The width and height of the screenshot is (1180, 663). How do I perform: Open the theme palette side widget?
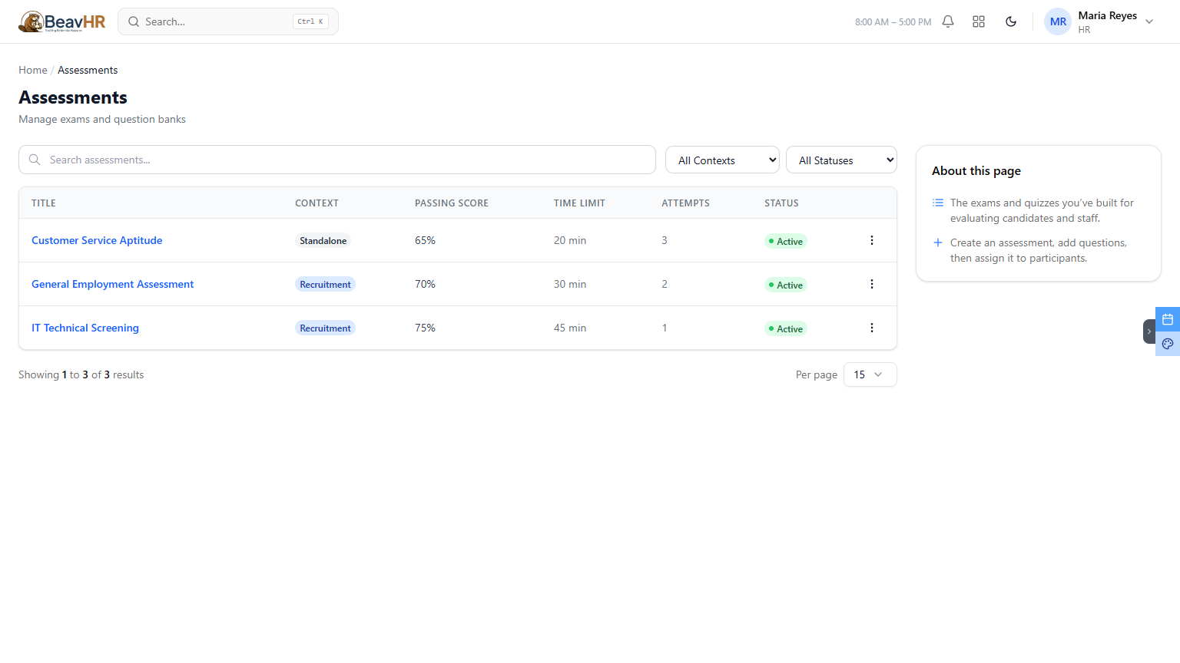point(1168,344)
